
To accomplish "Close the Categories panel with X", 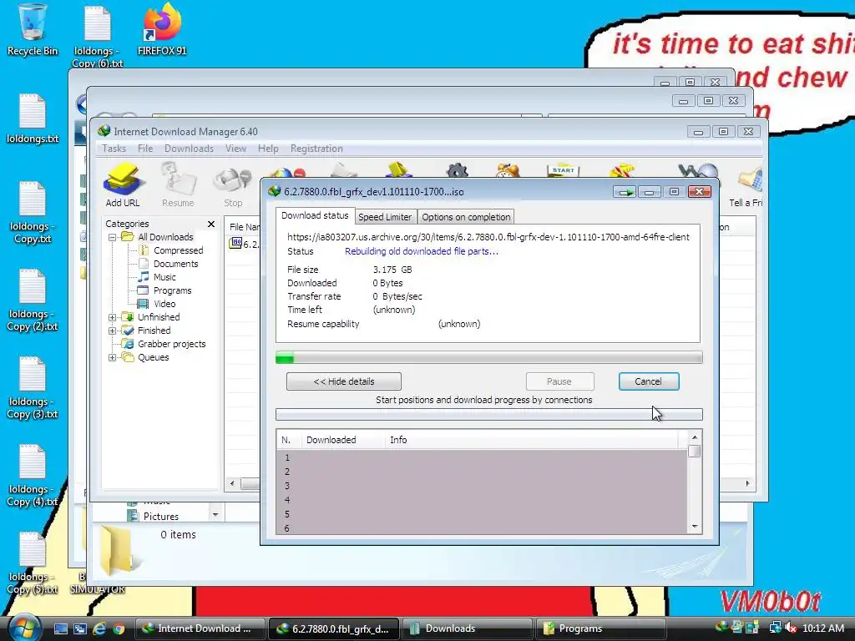I will pyautogui.click(x=211, y=224).
